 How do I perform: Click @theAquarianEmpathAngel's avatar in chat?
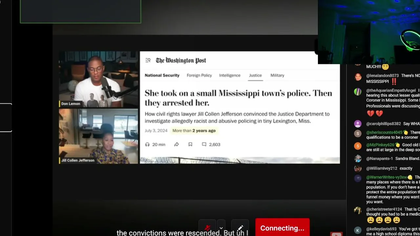358,92
